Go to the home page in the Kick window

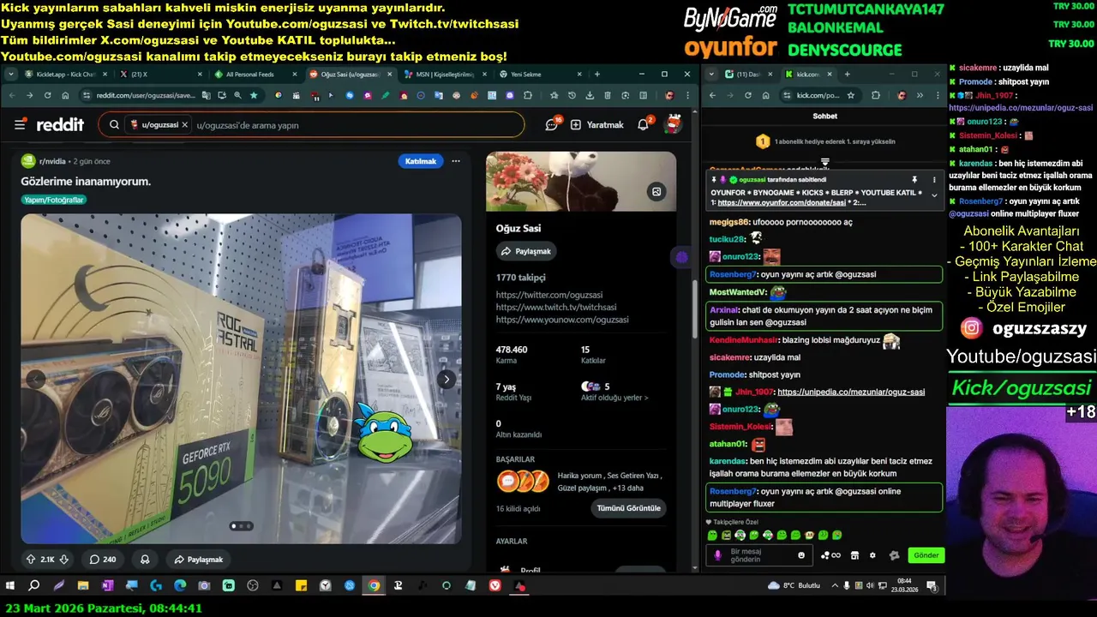point(765,95)
